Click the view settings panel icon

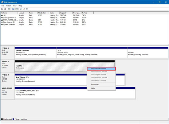pyautogui.click(x=27, y=9)
